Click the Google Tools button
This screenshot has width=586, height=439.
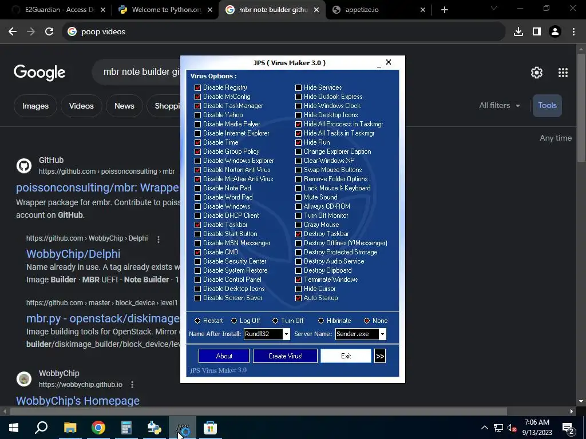point(547,106)
